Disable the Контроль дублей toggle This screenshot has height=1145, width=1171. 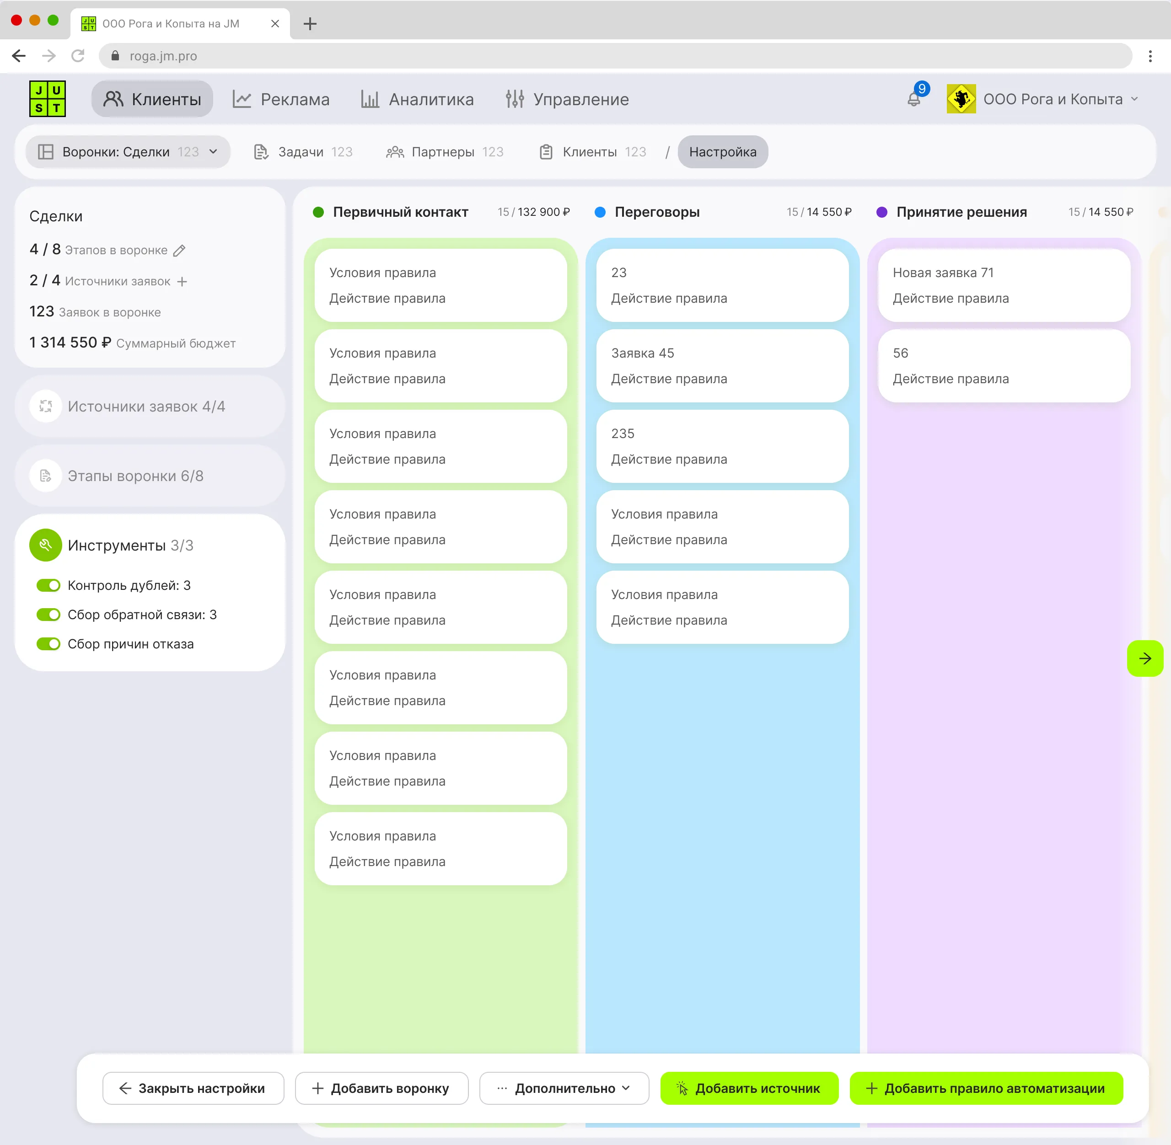[x=49, y=585]
